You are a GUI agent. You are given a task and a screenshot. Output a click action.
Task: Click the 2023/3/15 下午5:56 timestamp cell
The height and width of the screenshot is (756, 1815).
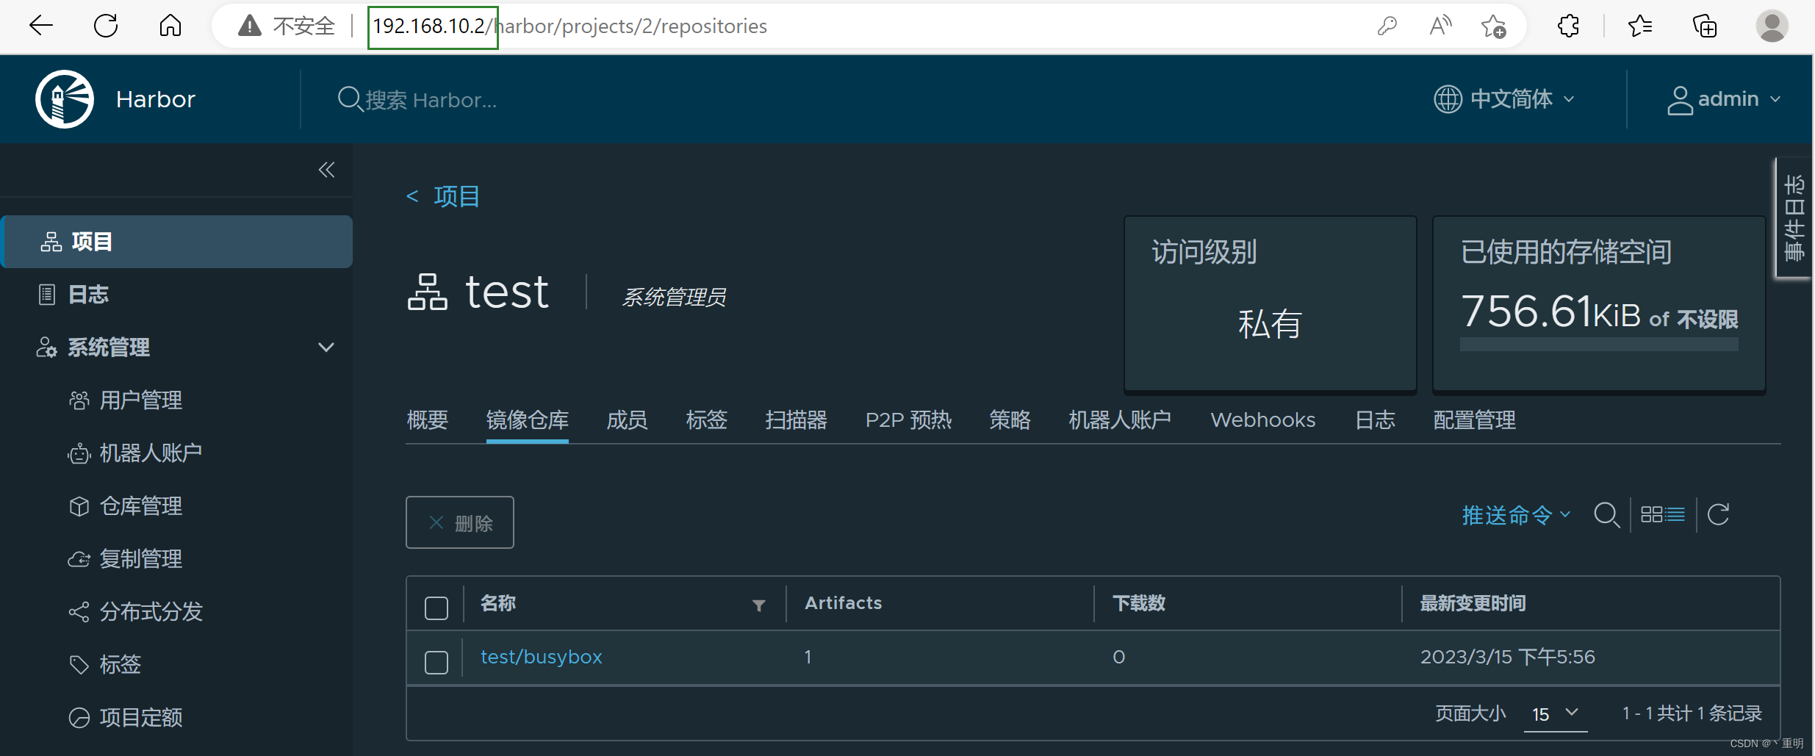1507,657
